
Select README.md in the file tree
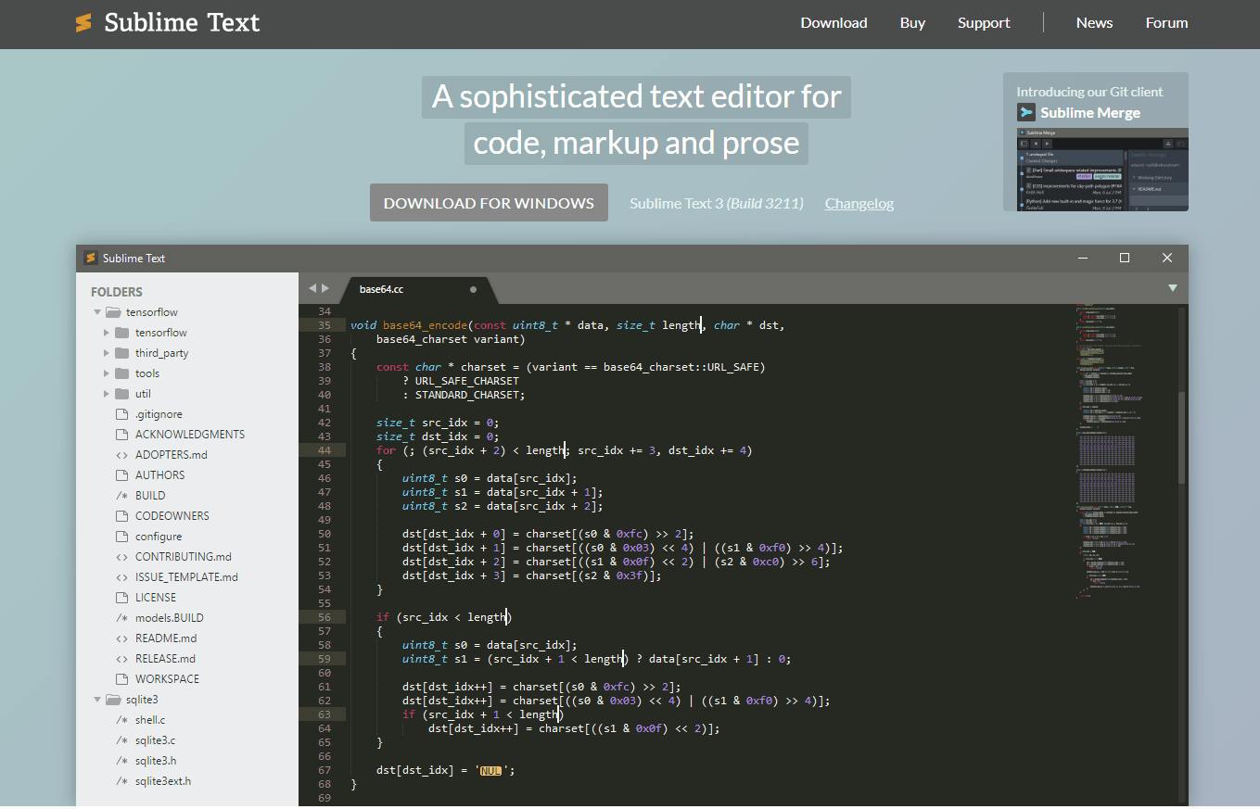coord(166,638)
